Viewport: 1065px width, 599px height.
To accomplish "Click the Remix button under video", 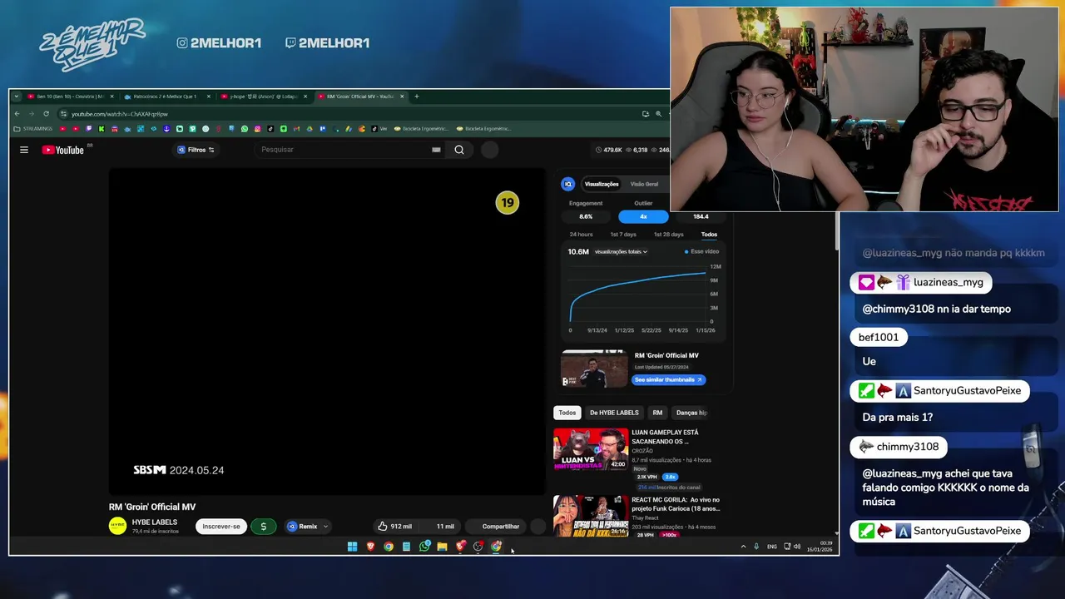I will tap(303, 527).
